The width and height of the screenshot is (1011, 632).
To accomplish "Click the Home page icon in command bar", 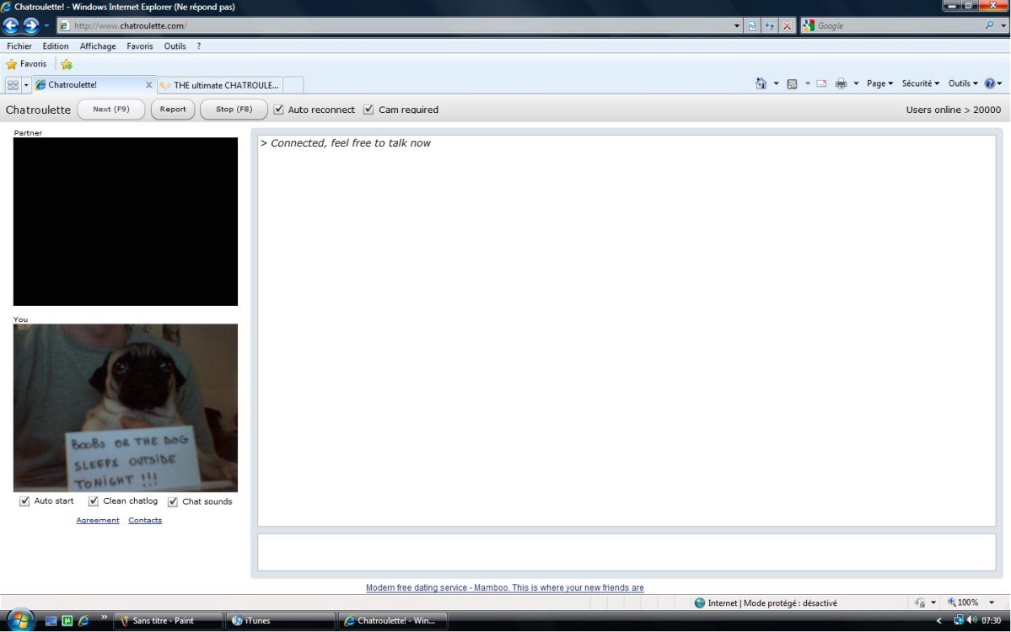I will pyautogui.click(x=761, y=83).
